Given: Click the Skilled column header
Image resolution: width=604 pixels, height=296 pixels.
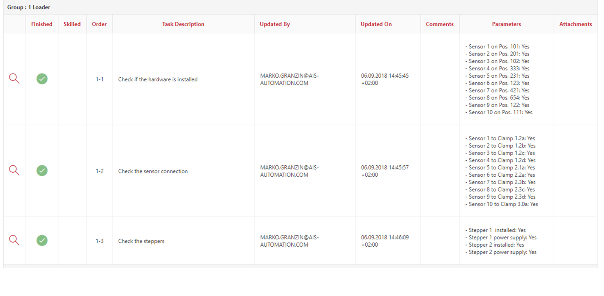Looking at the screenshot, I should pos(72,24).
